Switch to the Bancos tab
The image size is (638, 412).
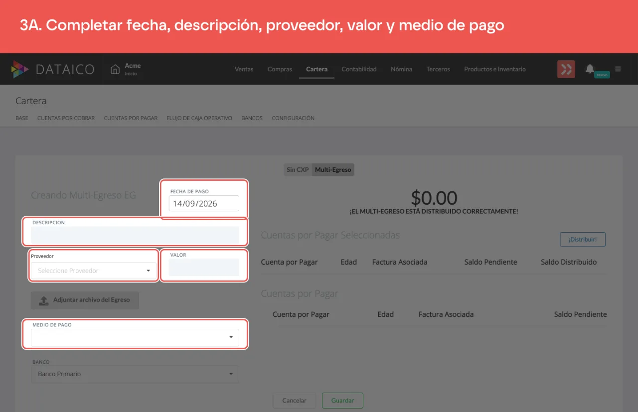(252, 119)
